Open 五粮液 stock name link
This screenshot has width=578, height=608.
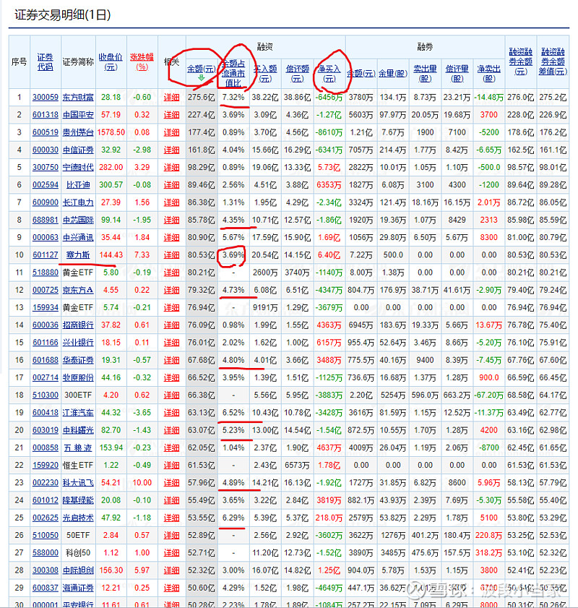point(78,448)
